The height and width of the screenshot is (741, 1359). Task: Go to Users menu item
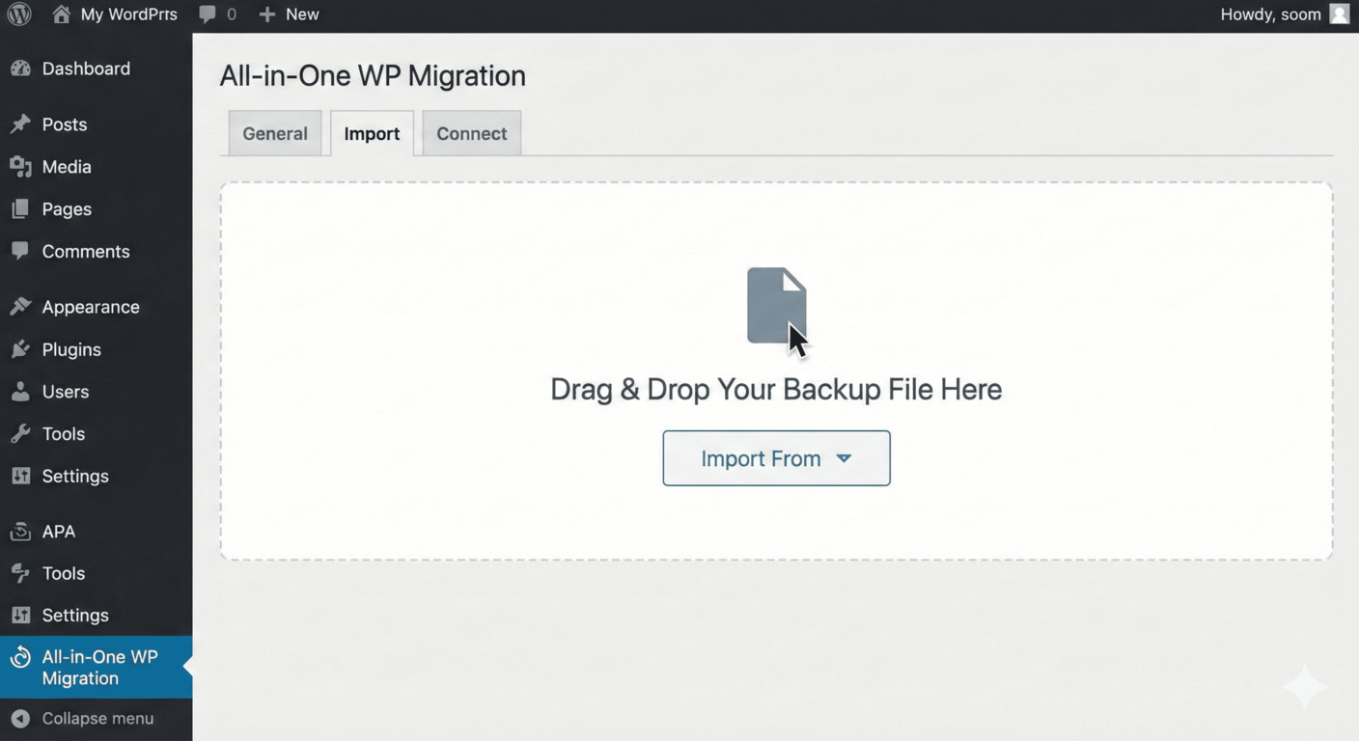tap(66, 392)
